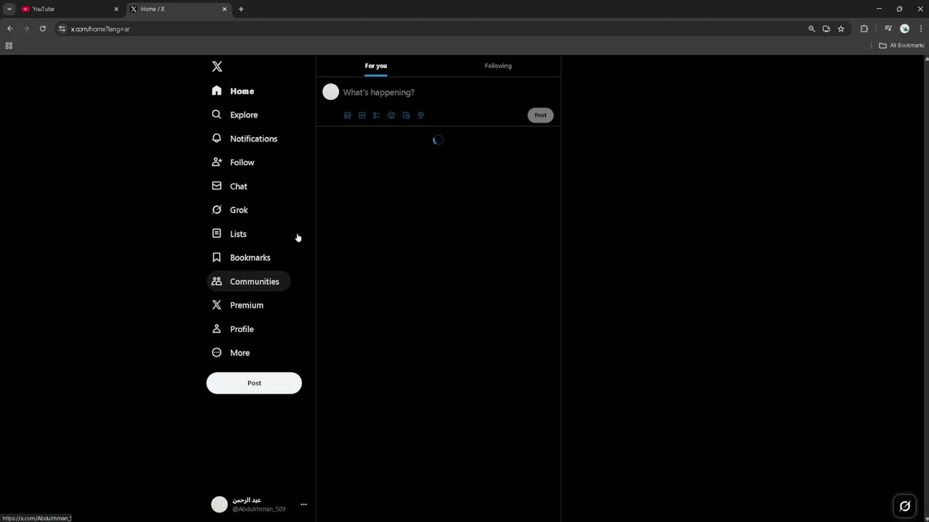Open the All Bookmarks folder

point(901,46)
